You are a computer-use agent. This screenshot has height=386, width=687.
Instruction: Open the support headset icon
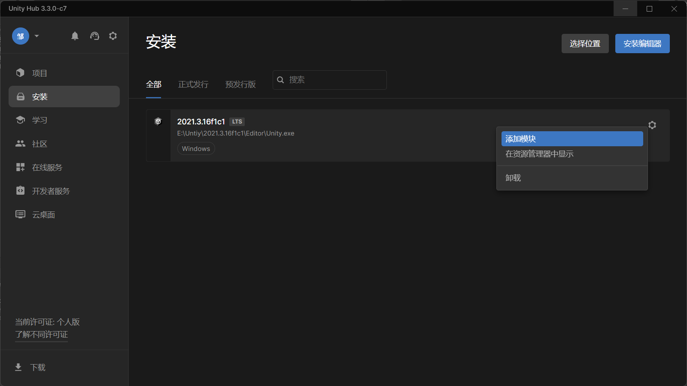pyautogui.click(x=94, y=36)
